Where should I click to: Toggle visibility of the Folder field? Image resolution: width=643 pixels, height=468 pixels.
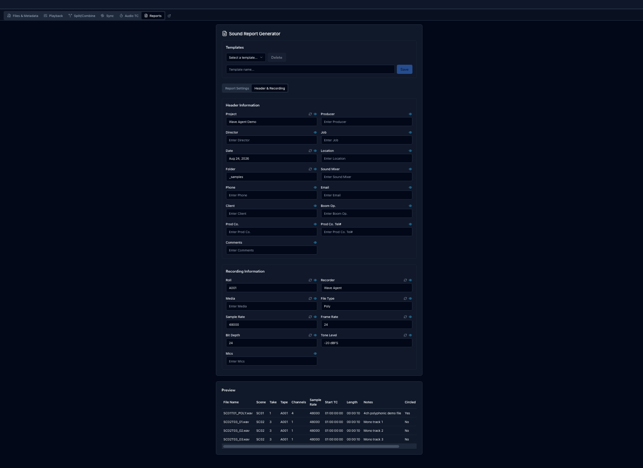315,169
